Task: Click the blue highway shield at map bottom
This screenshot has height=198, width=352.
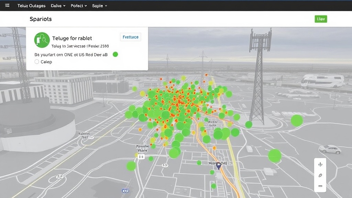Action: [126, 190]
